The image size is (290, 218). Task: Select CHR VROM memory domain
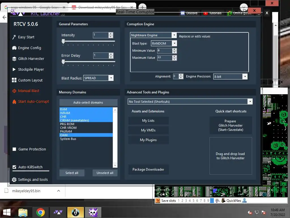point(86,128)
